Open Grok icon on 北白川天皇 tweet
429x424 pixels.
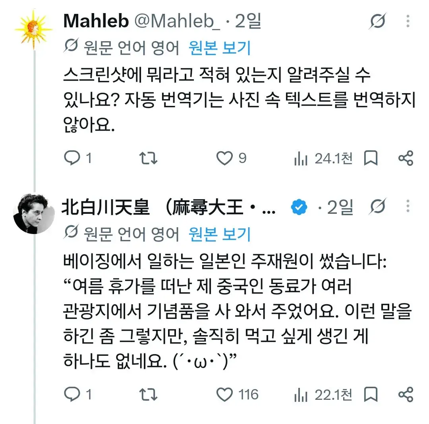378,206
